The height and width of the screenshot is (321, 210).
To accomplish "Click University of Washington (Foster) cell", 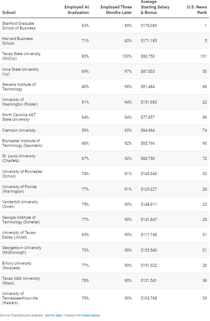I will pos(20,102).
